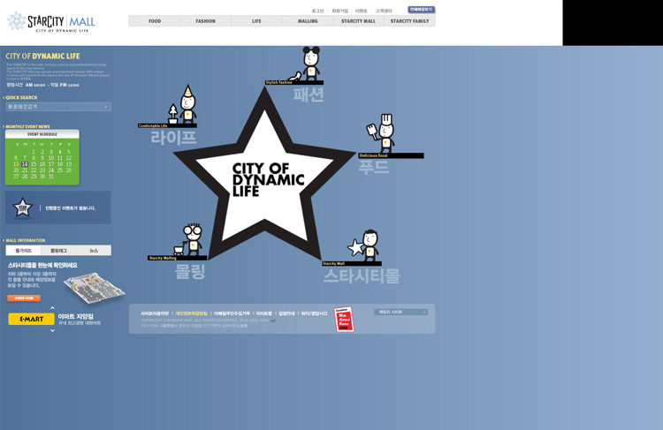Click the 푸드 food label
The width and height of the screenshot is (663, 430).
click(373, 167)
